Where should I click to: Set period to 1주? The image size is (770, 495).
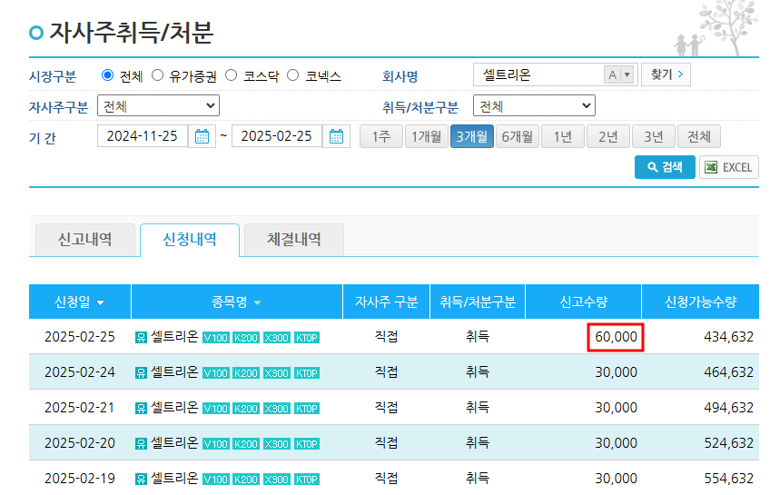point(381,136)
